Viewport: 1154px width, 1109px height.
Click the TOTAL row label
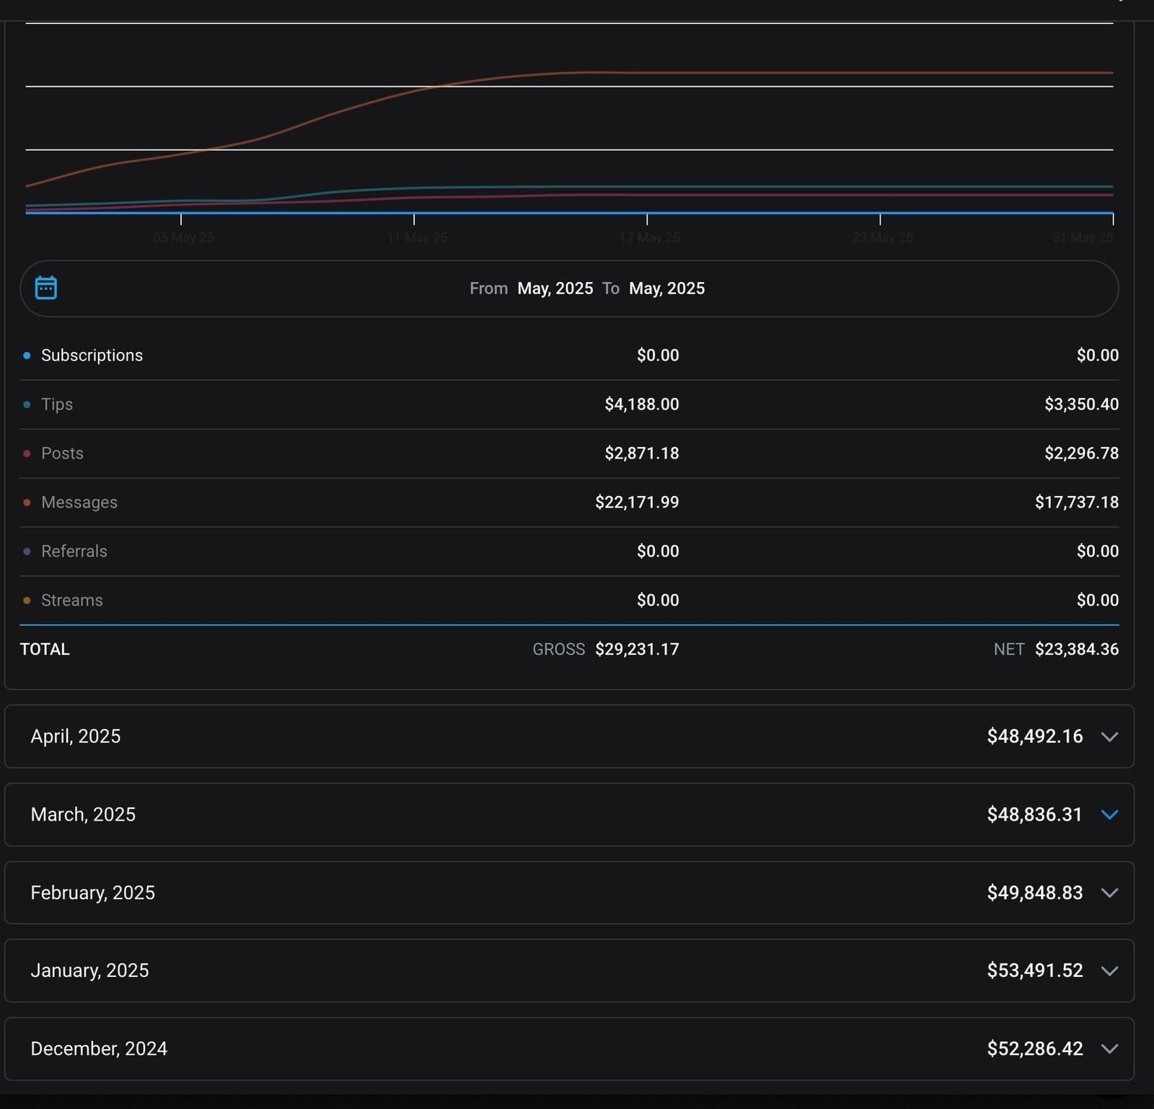pos(45,650)
